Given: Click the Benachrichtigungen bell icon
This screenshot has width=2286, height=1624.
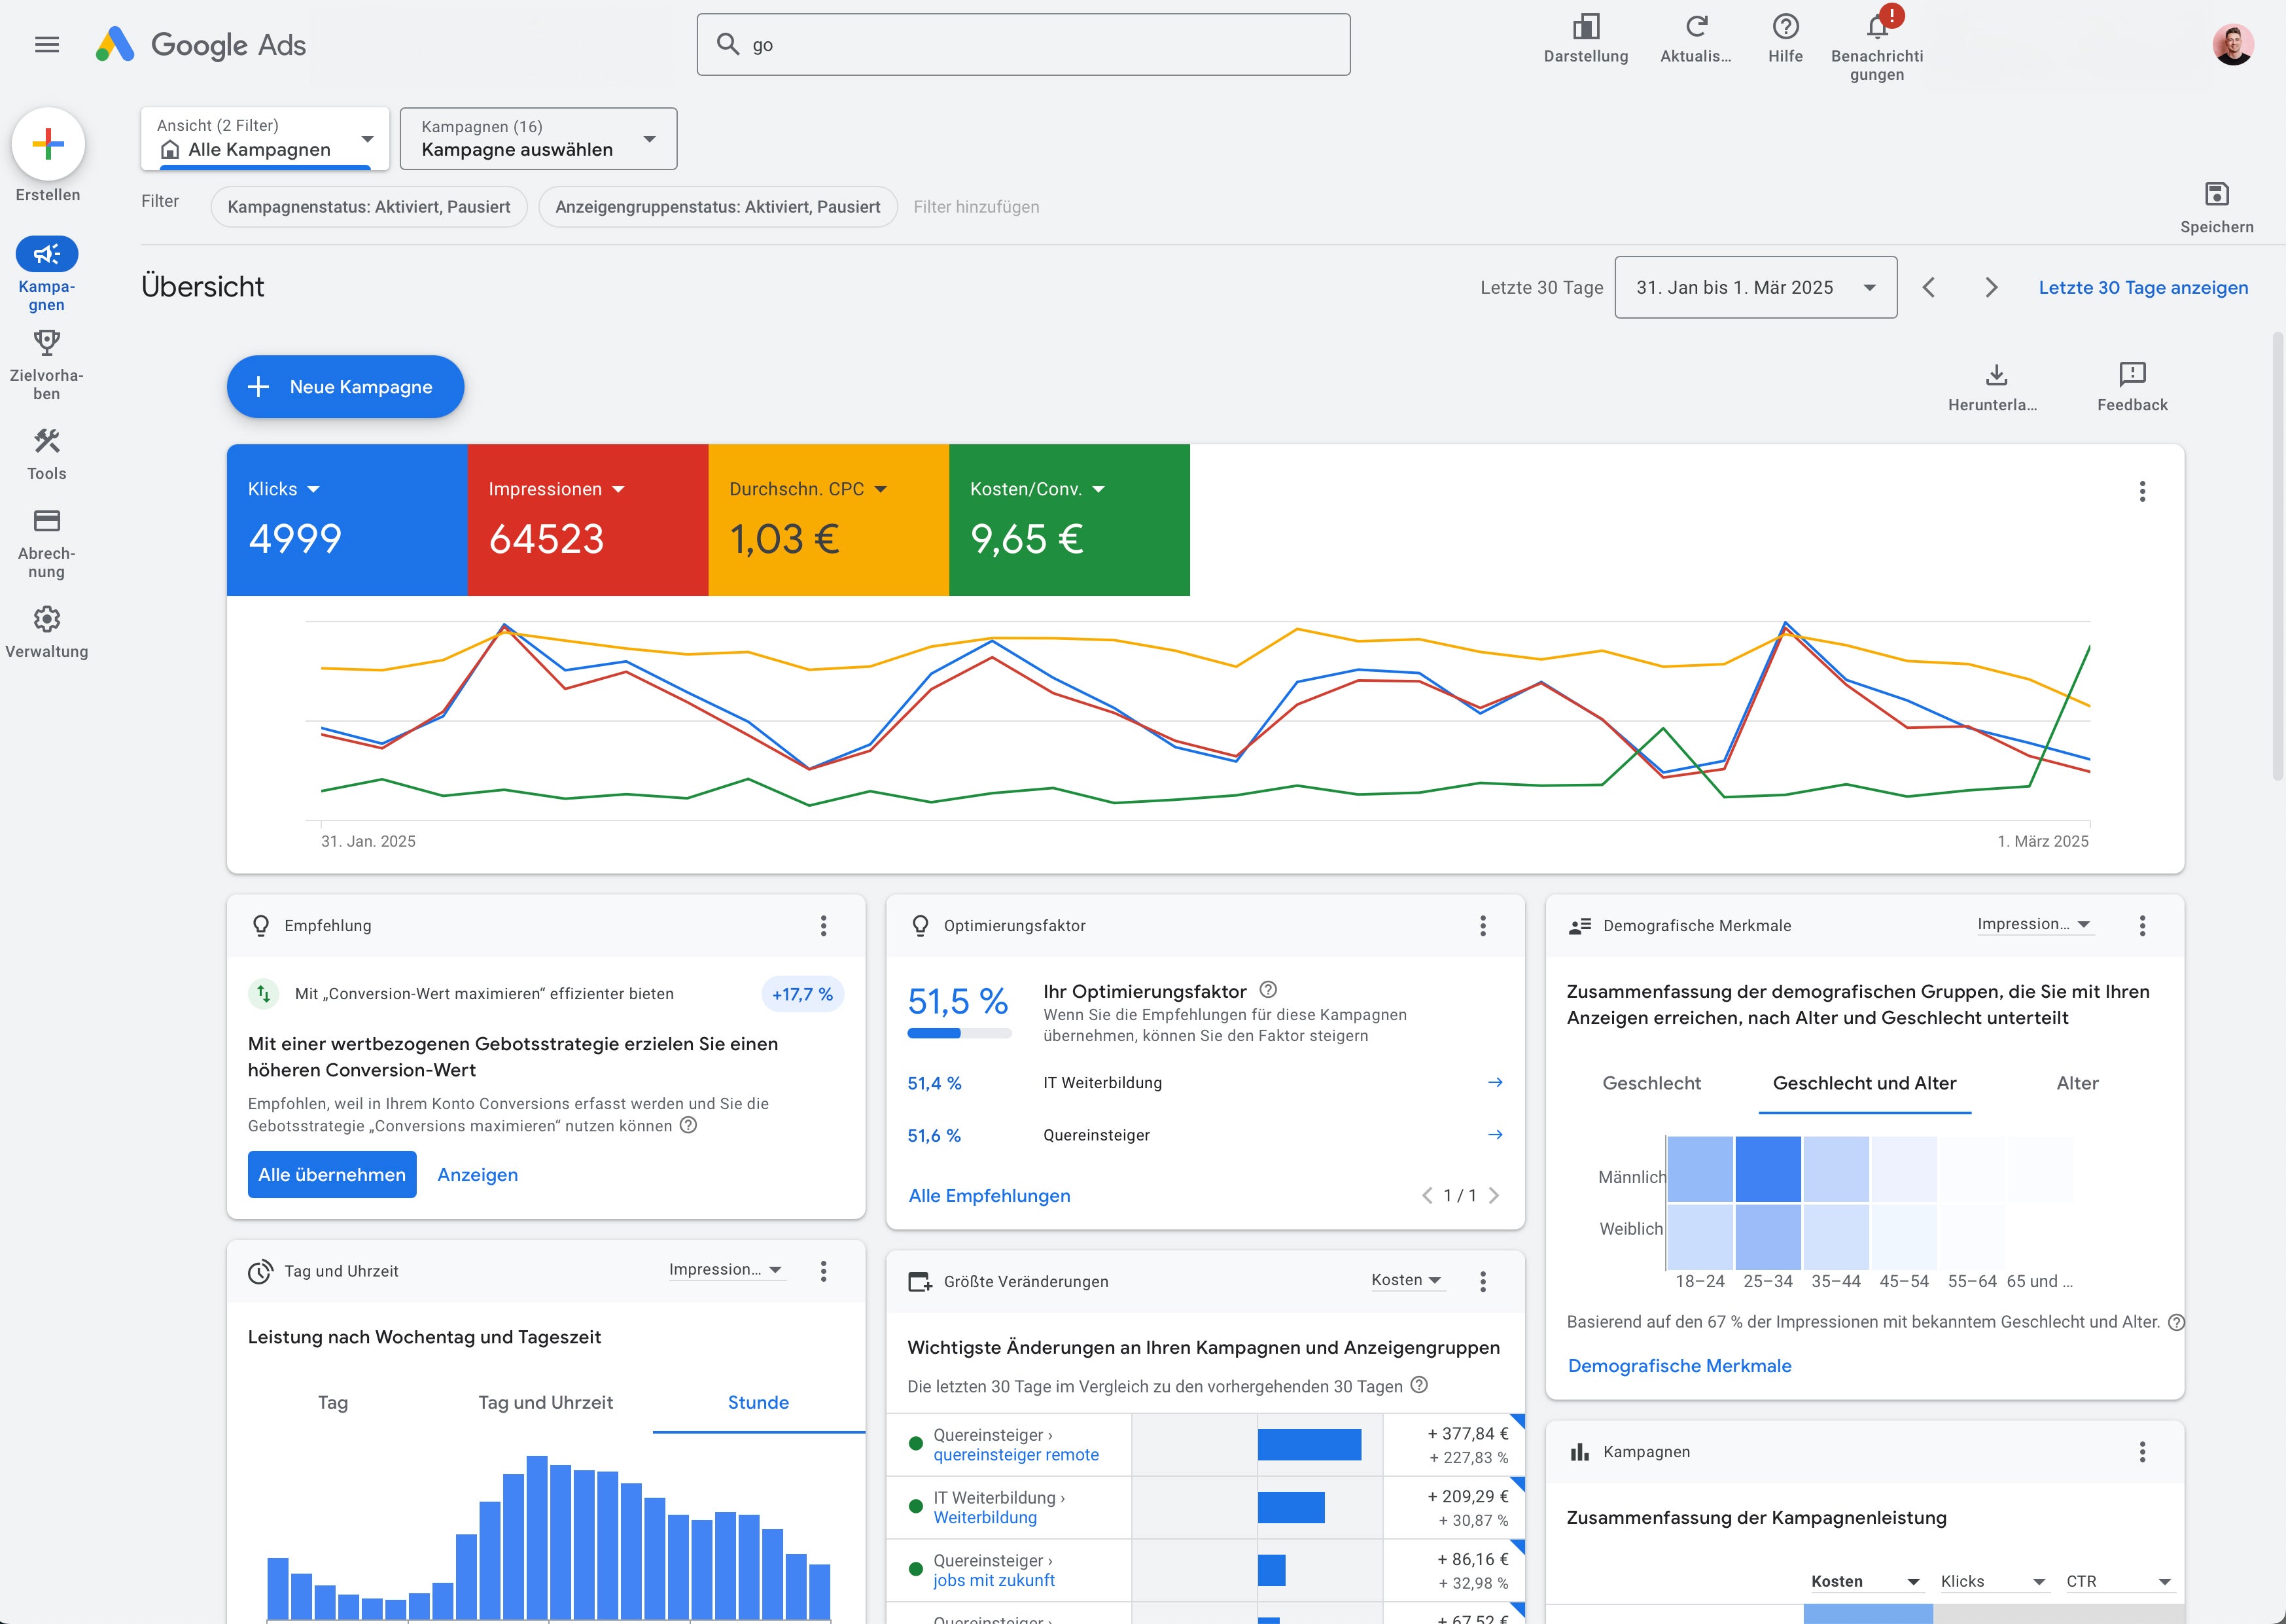Looking at the screenshot, I should click(x=1877, y=27).
